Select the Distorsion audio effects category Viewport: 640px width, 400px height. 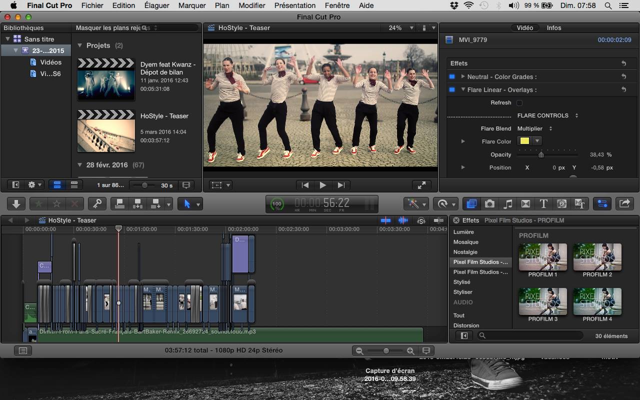pos(466,325)
